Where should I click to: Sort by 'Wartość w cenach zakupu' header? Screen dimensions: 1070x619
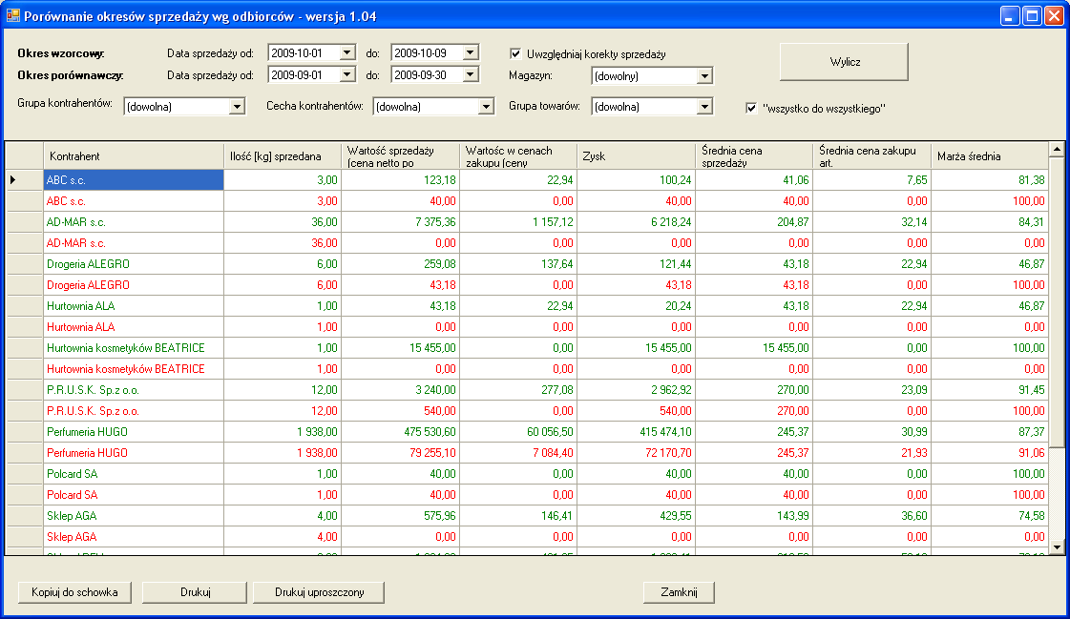518,156
